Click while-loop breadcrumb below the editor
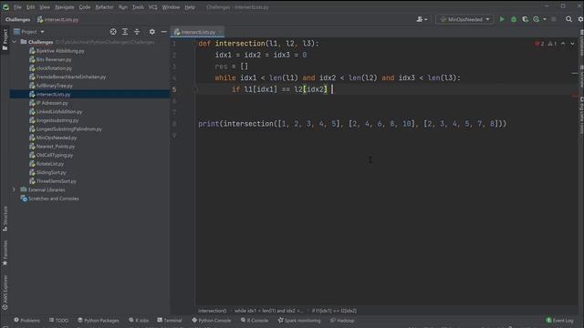 click(x=269, y=311)
